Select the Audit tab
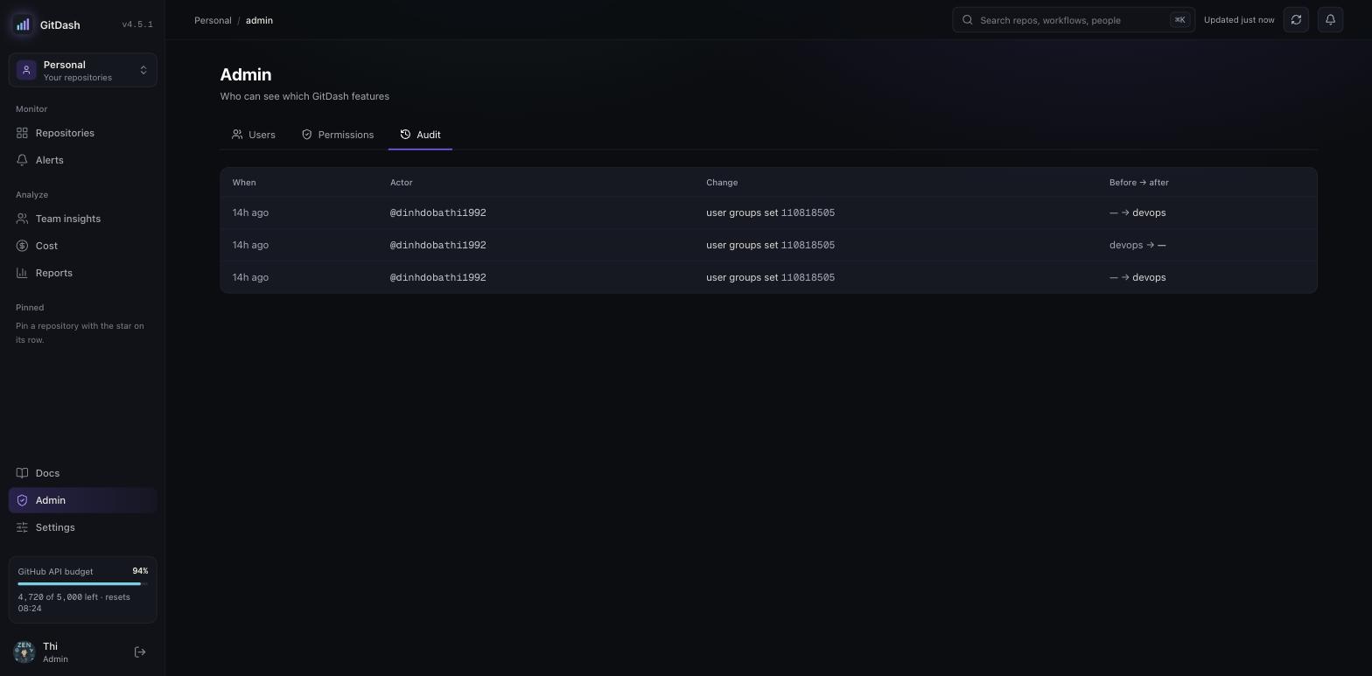This screenshot has height=676, width=1372. [420, 135]
